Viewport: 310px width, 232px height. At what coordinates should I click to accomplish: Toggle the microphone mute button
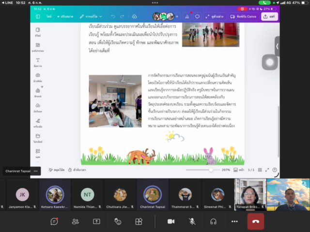(192, 221)
